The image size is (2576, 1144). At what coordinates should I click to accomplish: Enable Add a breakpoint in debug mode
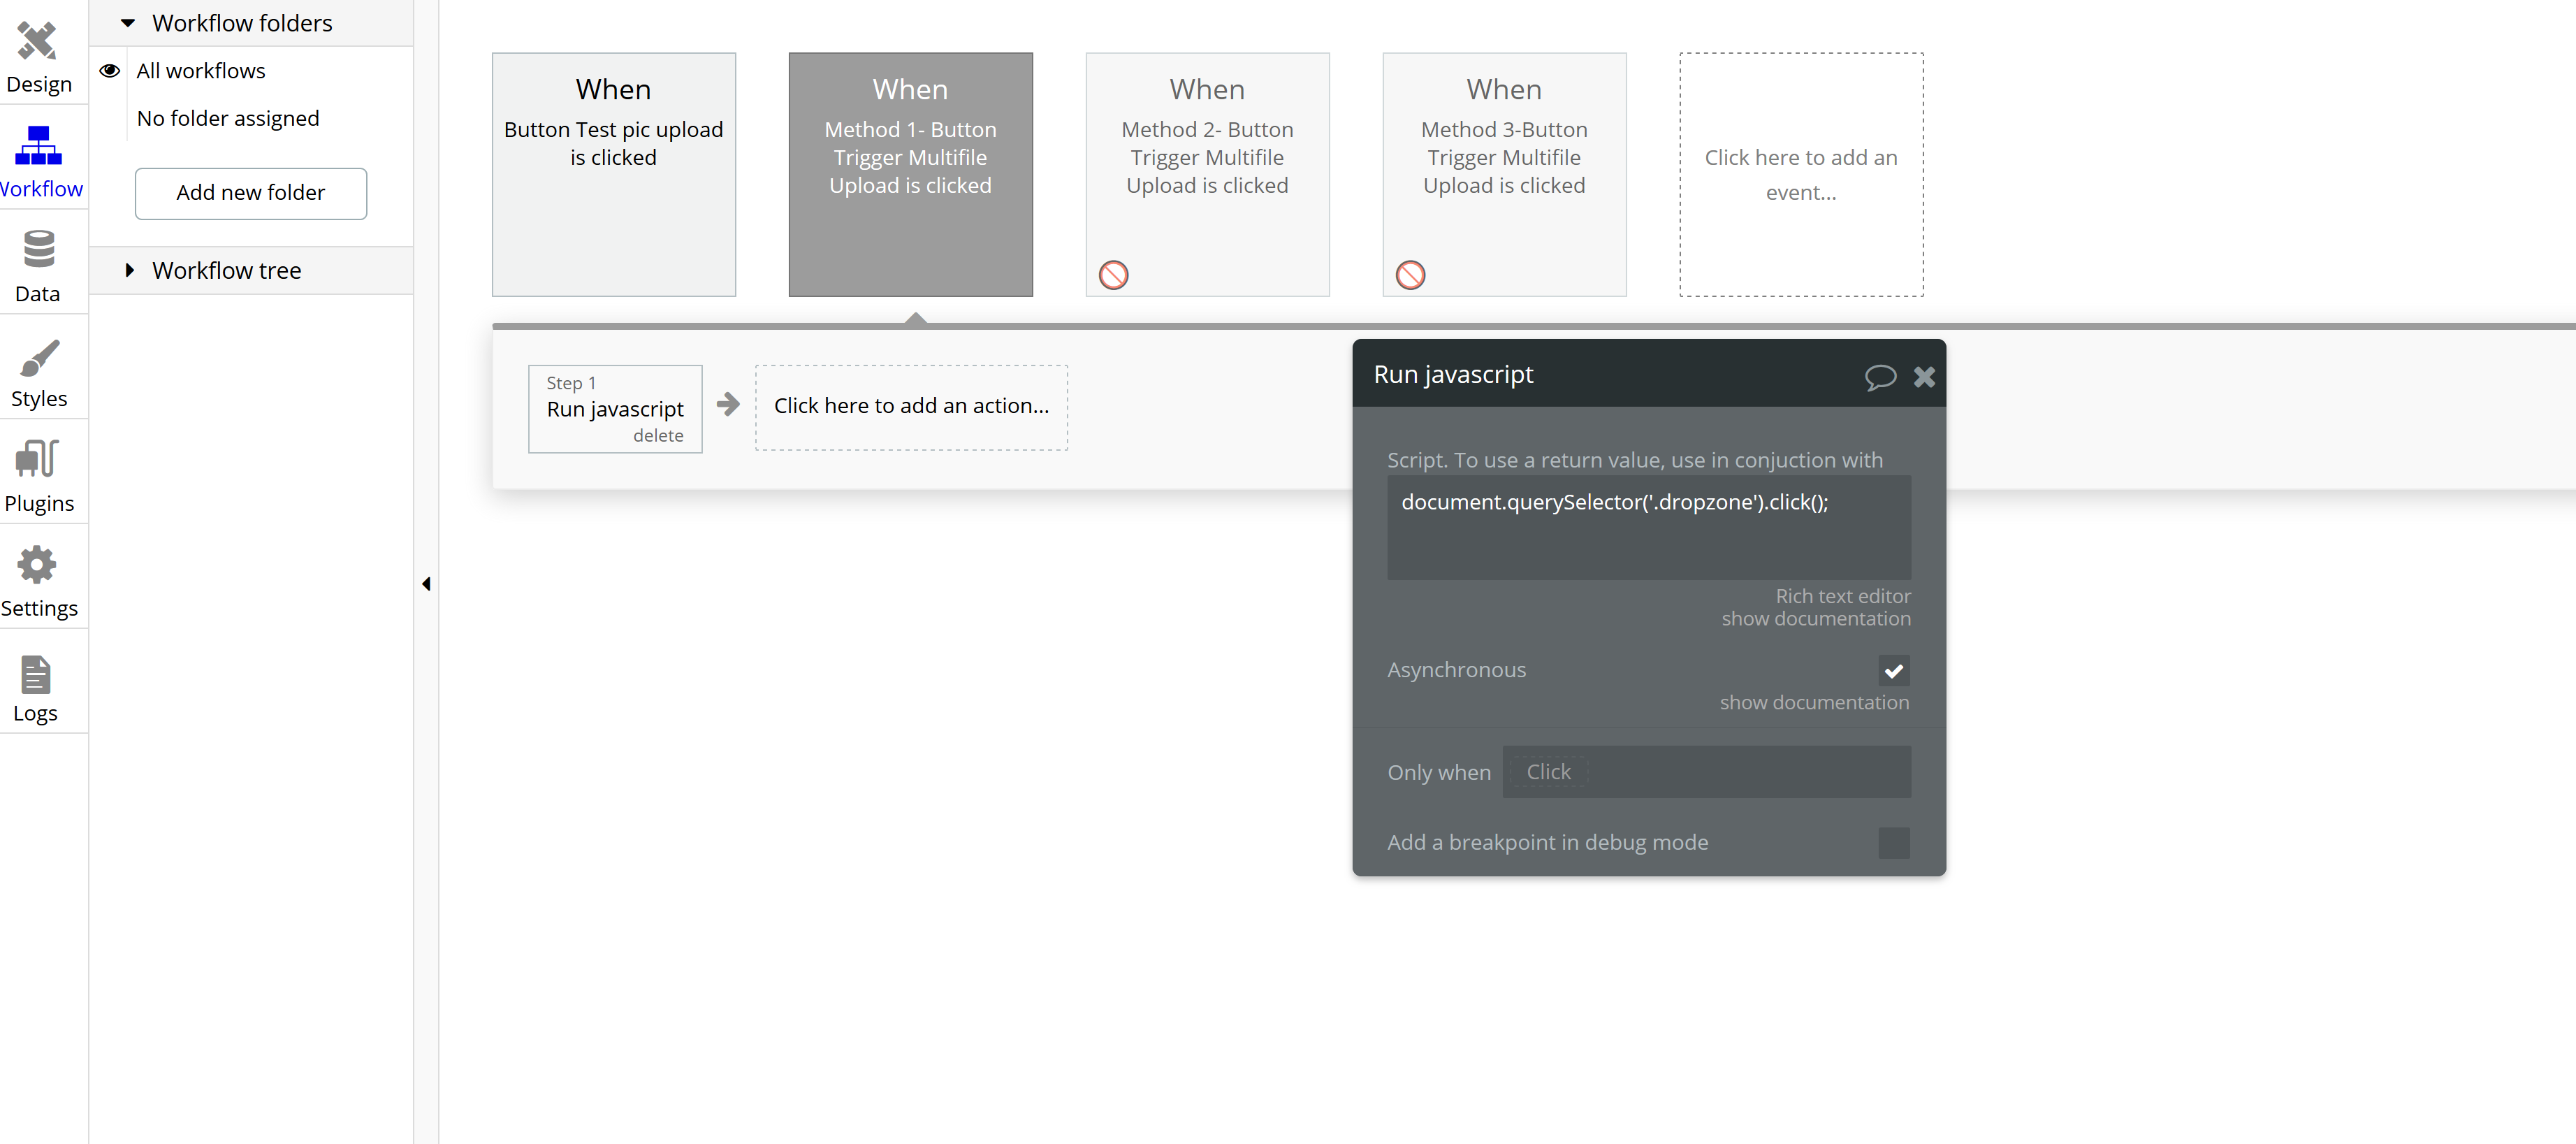point(1893,842)
